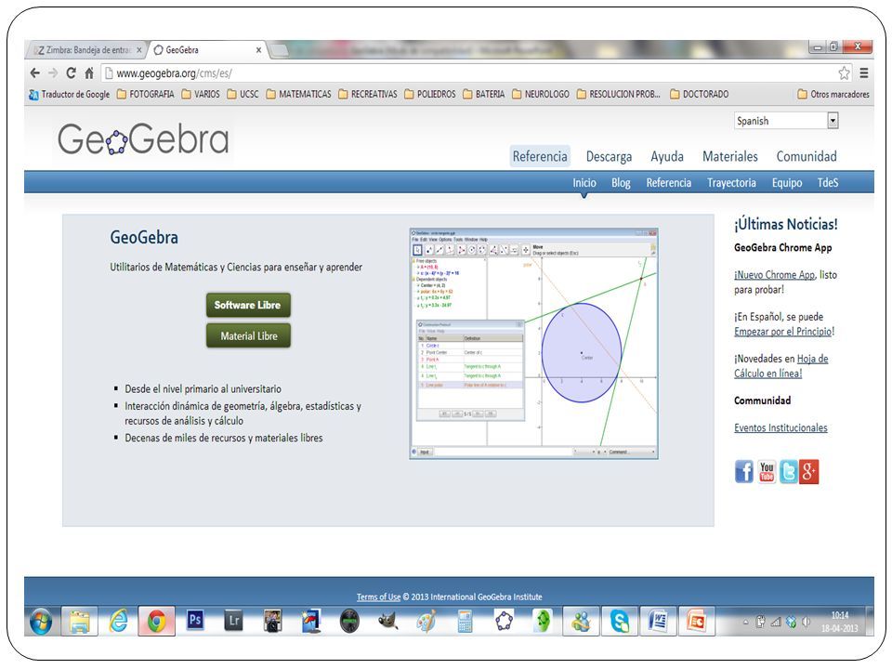Open the Comunidad menu item

click(x=807, y=156)
